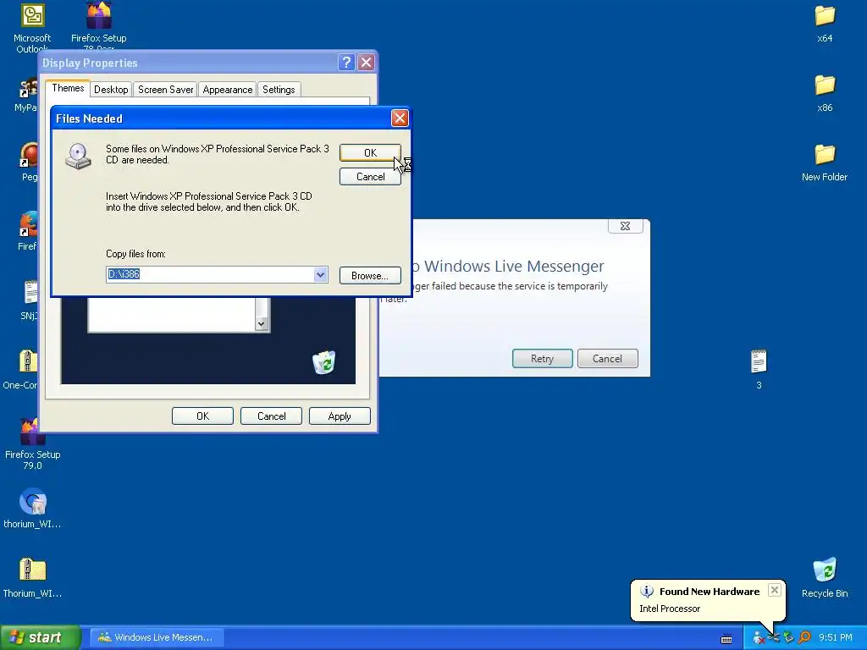867x650 pixels.
Task: Click the Found New Hardware tray icon
Action: (x=774, y=638)
